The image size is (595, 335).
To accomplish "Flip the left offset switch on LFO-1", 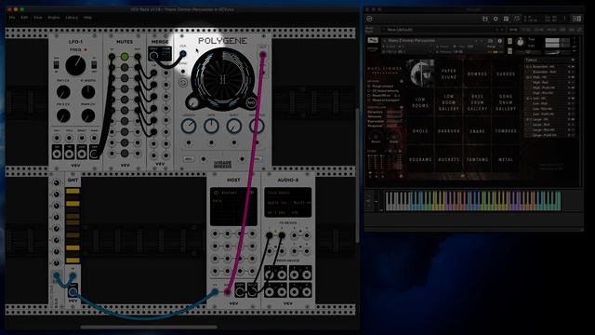I will pos(57,65).
